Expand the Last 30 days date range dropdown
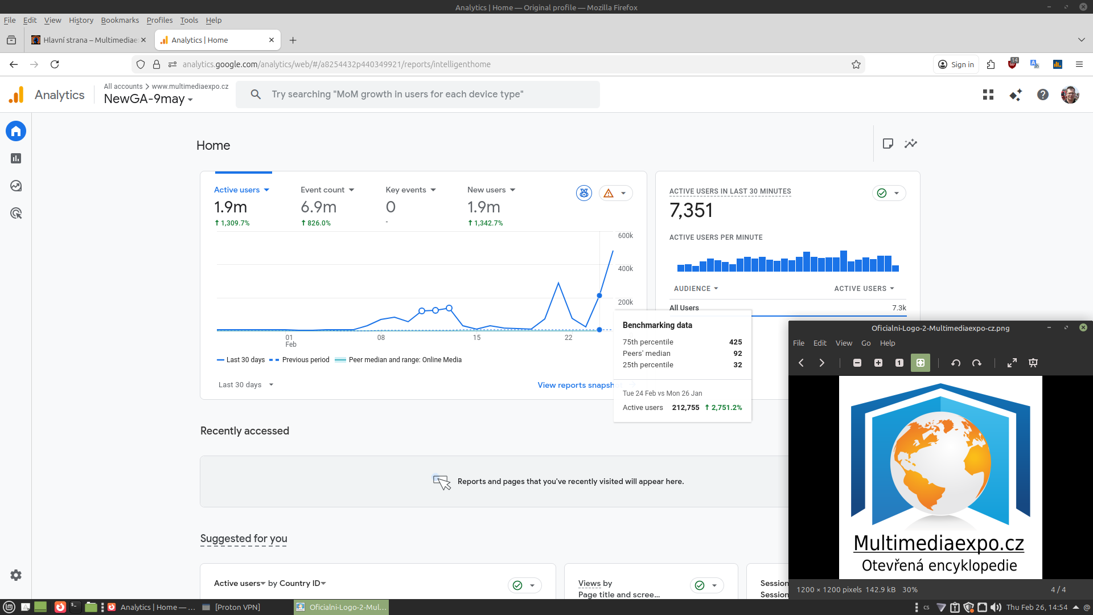 click(246, 385)
